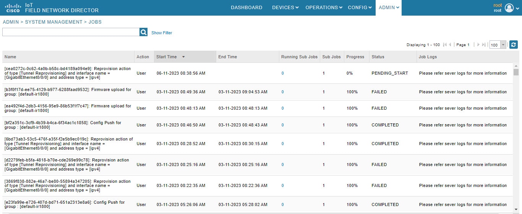
Task: Select job ea492f4d Firmware upload
Action: [68, 108]
